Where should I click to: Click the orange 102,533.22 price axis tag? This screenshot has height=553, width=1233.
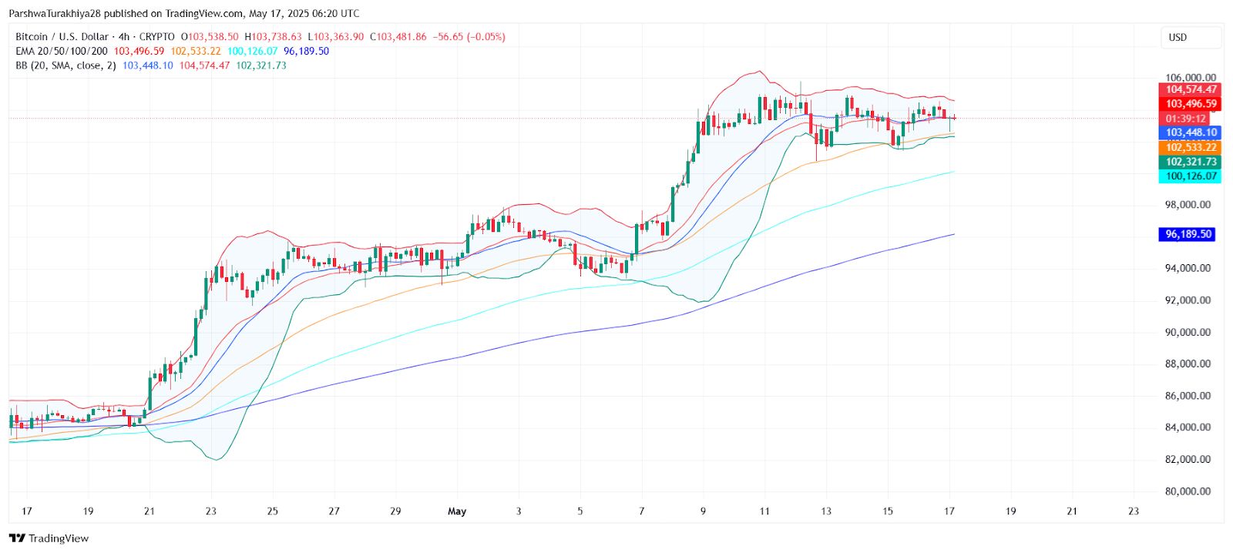[1190, 147]
